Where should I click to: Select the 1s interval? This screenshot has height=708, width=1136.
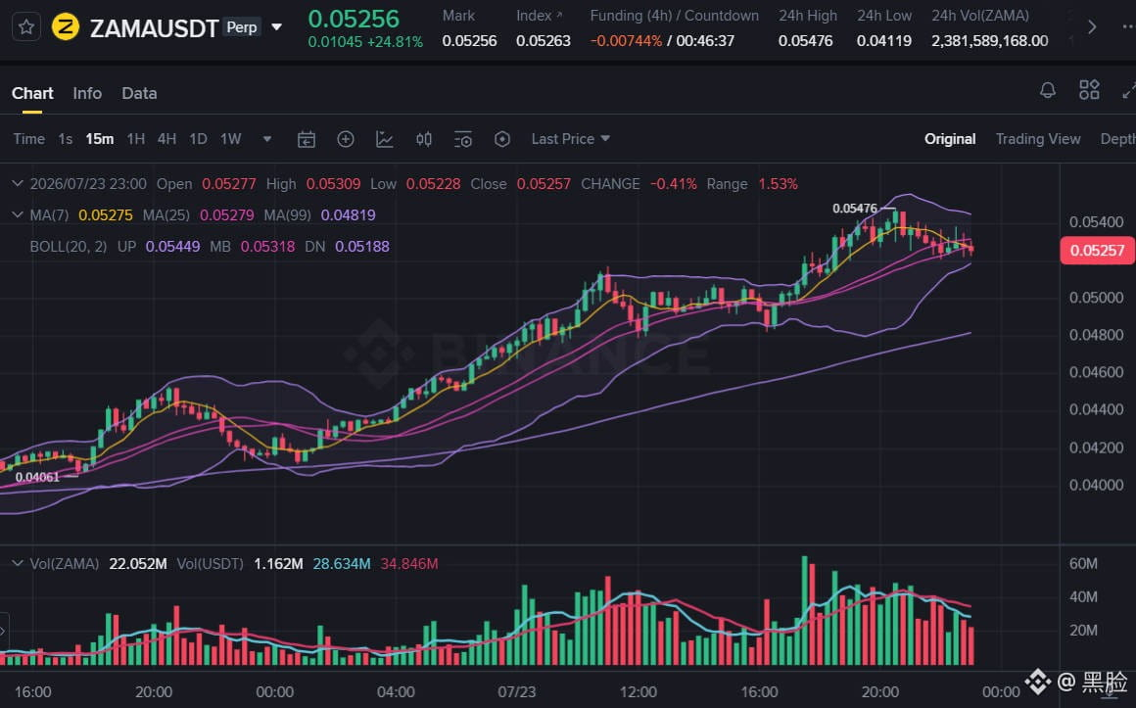tap(66, 138)
